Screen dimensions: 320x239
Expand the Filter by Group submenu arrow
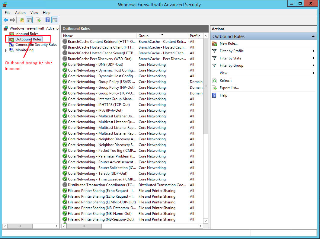point(313,65)
